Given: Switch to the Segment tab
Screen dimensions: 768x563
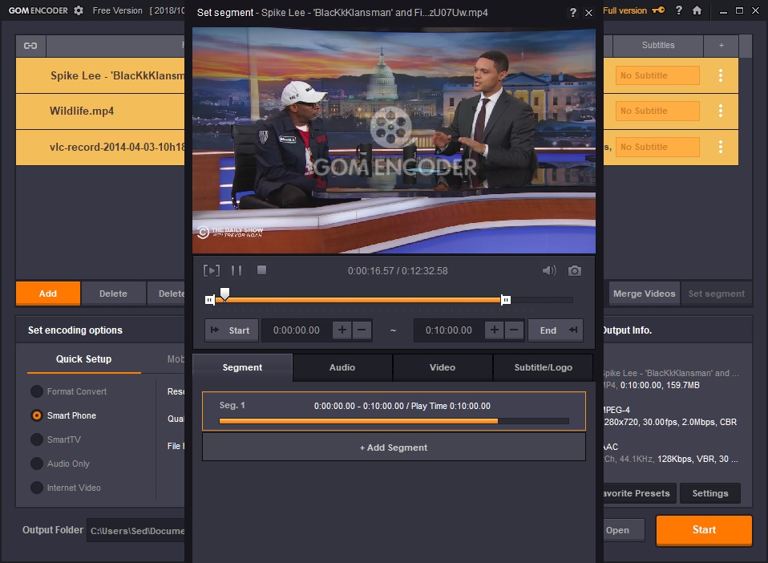Looking at the screenshot, I should coord(242,367).
